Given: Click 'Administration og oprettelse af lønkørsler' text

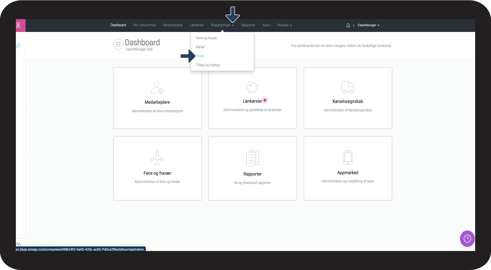Looking at the screenshot, I should (253, 110).
